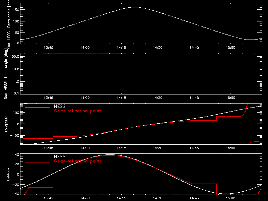268x201 pixels.
Task: Click the HESSI legend text in Longitude plot
Action: (60, 106)
